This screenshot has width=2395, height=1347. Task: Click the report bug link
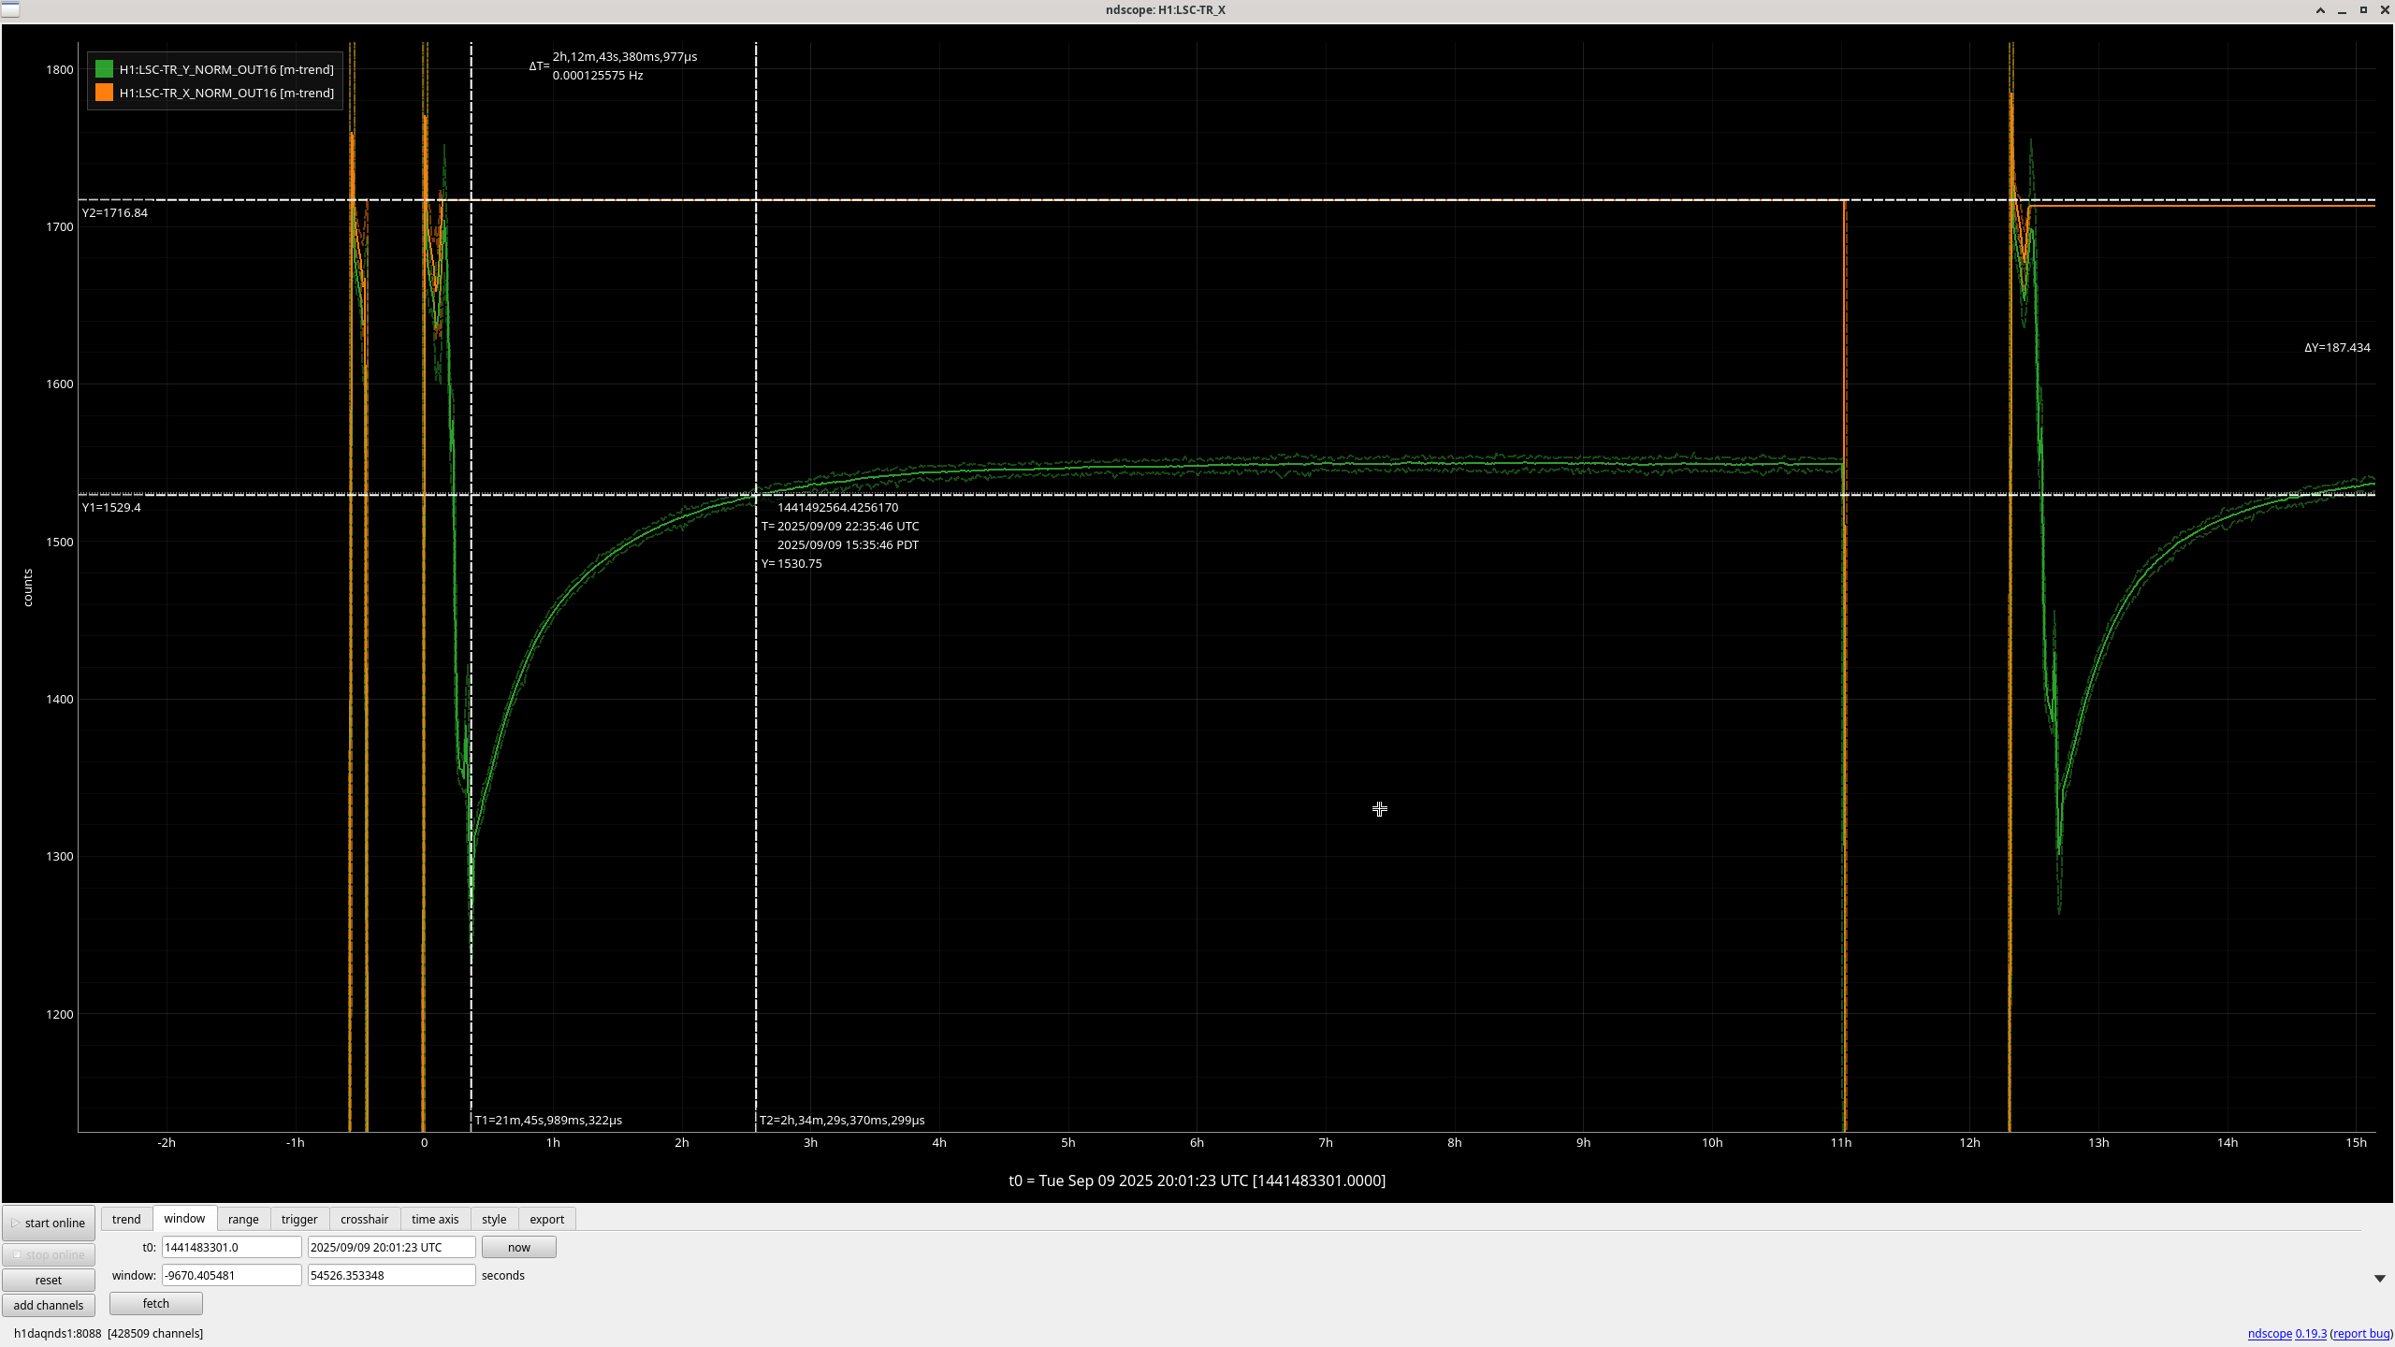(2360, 1334)
